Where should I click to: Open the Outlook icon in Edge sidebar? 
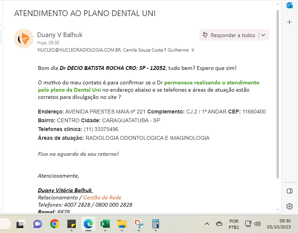pyautogui.click(x=289, y=5)
